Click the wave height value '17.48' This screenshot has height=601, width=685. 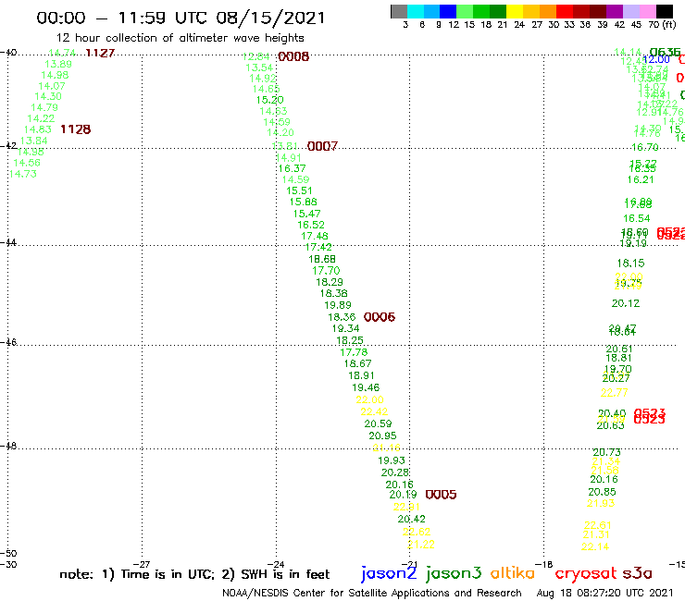click(315, 236)
